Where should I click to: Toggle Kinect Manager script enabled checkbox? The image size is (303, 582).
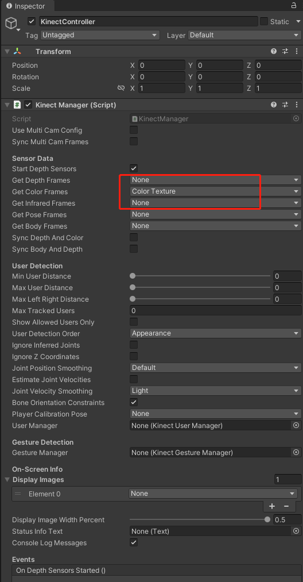28,105
